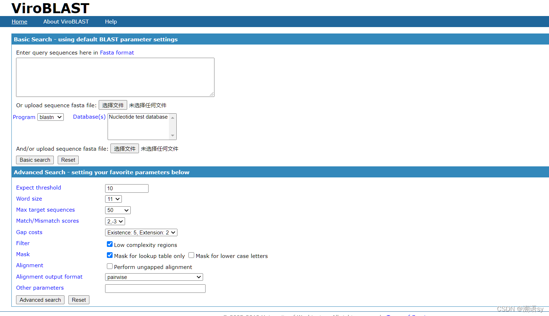Follow the Fasta format link
Screen dimensions: 549x316
click(117, 53)
